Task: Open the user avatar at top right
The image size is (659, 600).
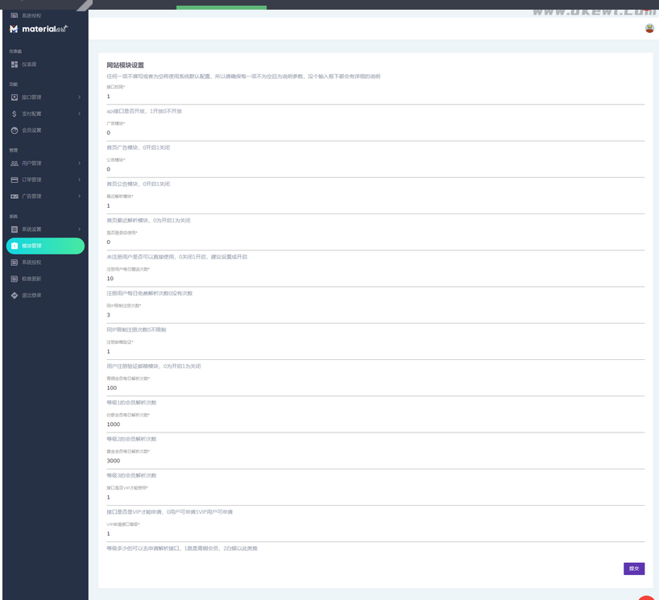Action: (x=649, y=28)
